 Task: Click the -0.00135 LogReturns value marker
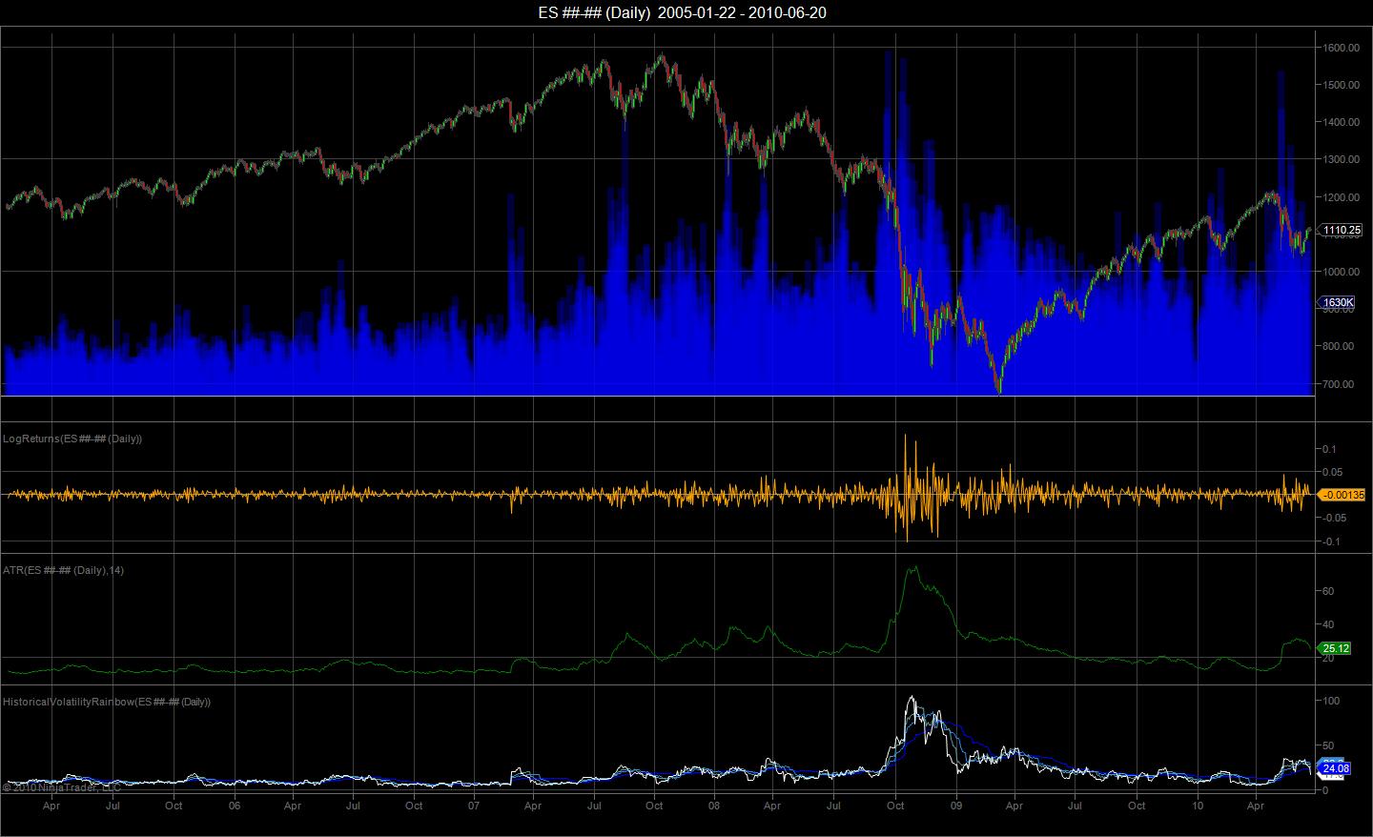pyautogui.click(x=1343, y=495)
